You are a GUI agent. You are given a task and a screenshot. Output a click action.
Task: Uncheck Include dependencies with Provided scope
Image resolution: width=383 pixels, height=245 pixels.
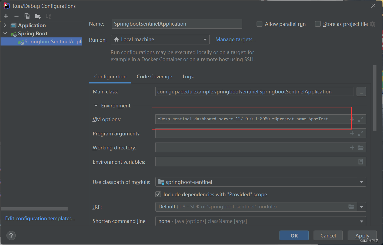coord(158,194)
